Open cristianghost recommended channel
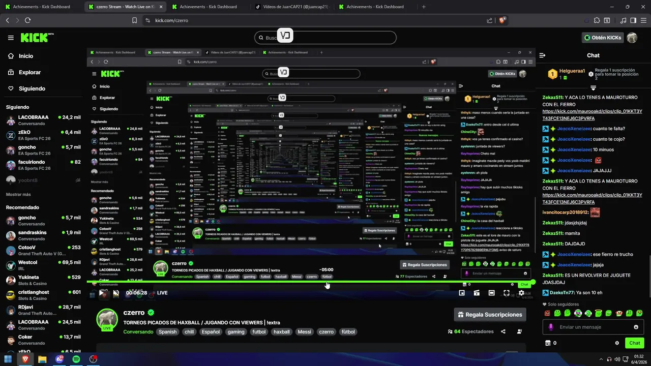 pyautogui.click(x=43, y=295)
